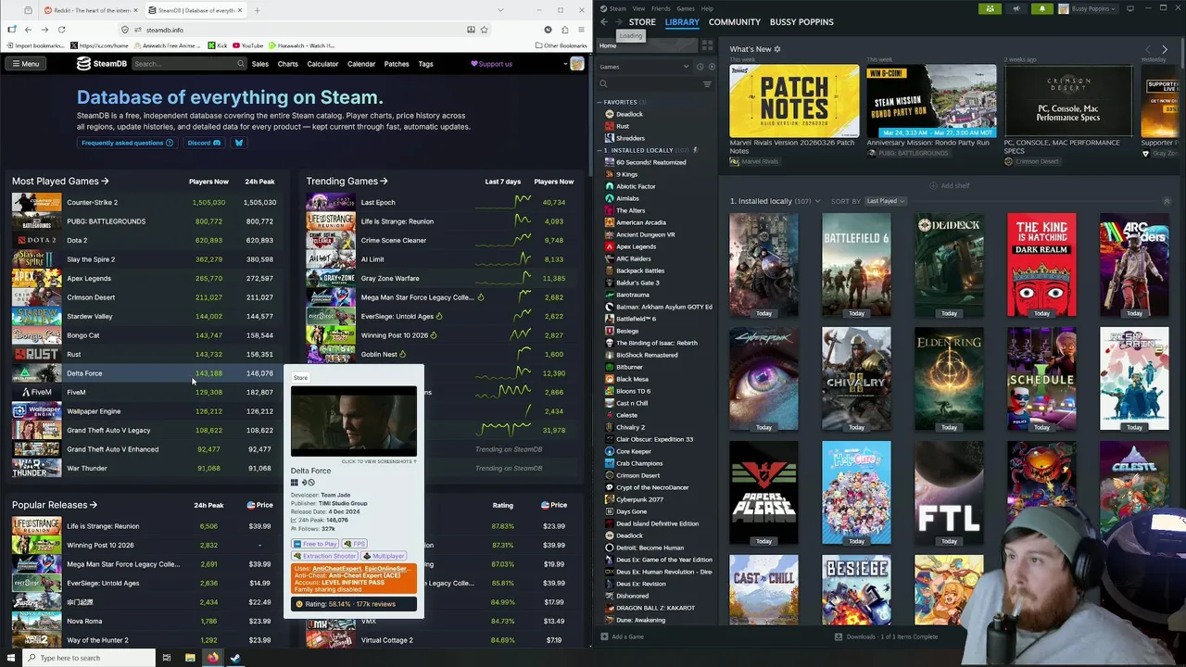The image size is (1186, 667).
Task: Open Windows Start menu
Action: point(11,658)
